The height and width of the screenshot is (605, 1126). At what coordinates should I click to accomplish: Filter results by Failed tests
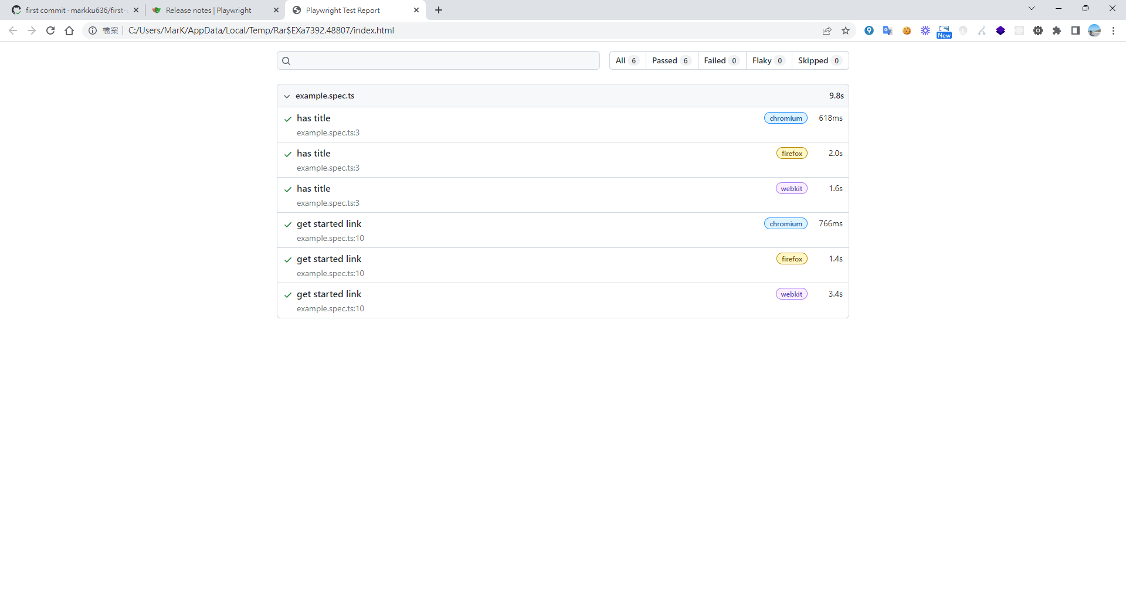721,60
